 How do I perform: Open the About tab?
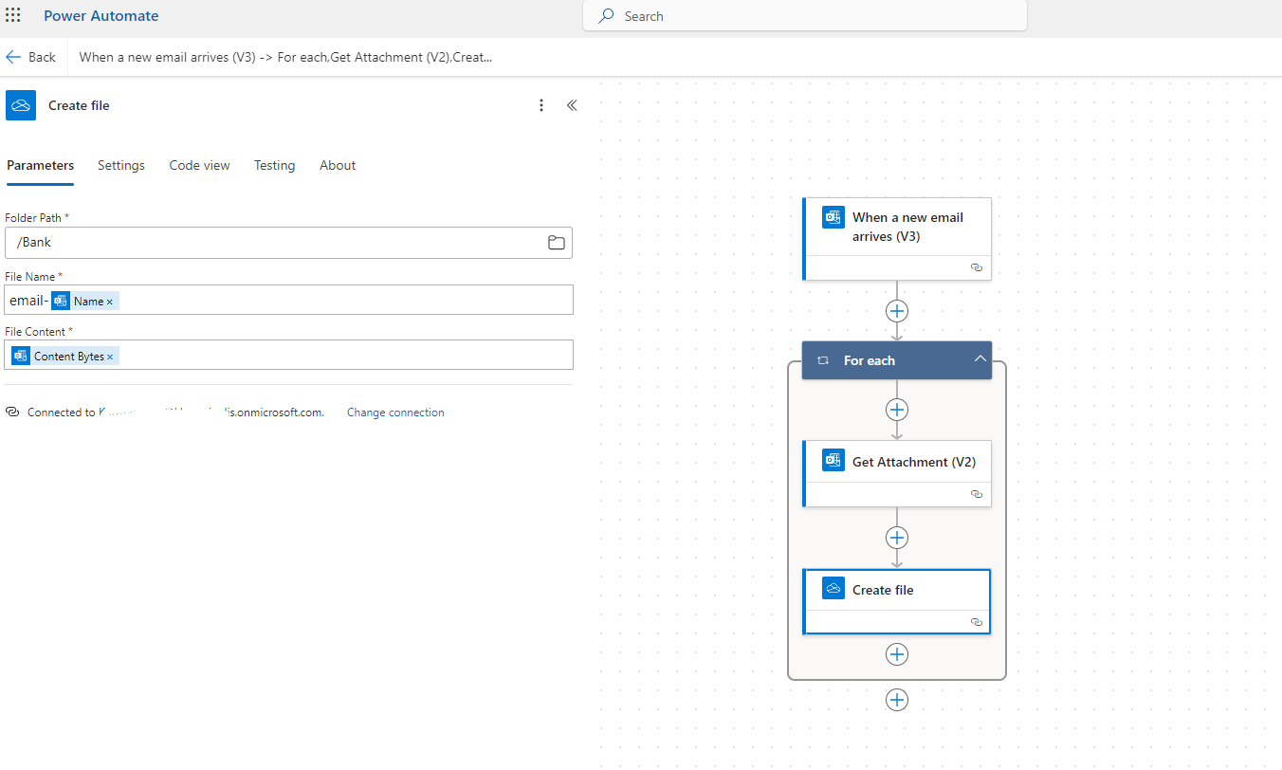[x=338, y=165]
